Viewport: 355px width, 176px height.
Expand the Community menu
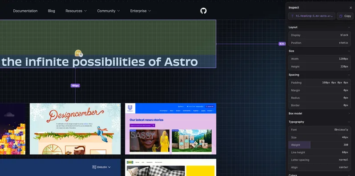[109, 11]
